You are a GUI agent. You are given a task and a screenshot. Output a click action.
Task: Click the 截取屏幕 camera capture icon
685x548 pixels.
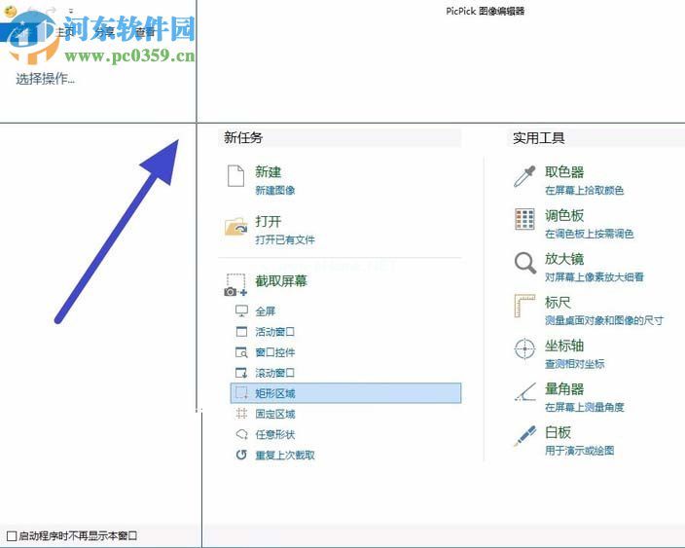click(235, 285)
